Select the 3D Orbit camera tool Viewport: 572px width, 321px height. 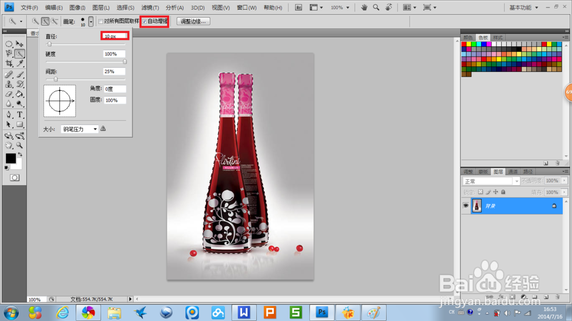[x=19, y=136]
